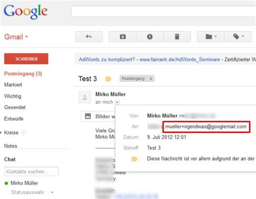This screenshot has width=256, height=199.
Task: Click the SCHREIBEN compose button
Action: click(26, 59)
